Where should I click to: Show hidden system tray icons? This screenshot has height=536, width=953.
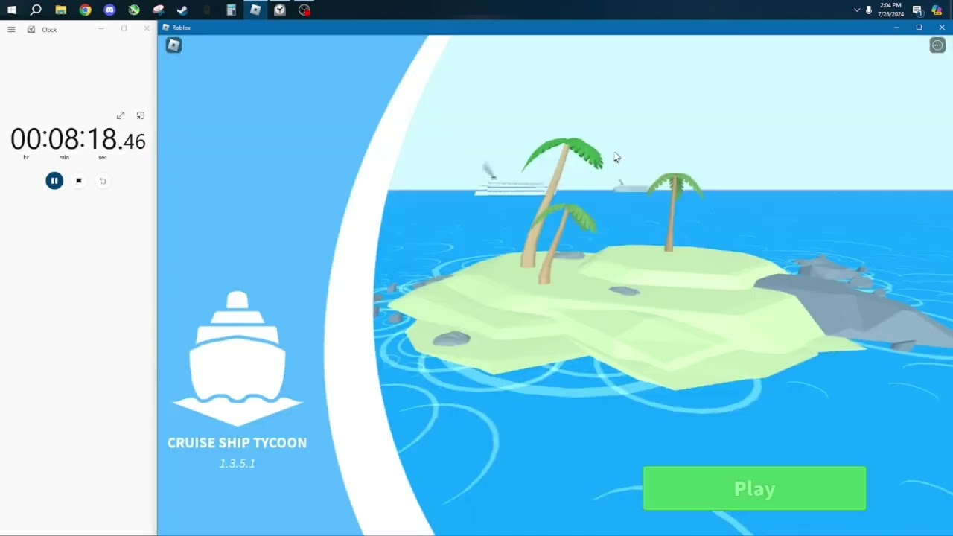pos(857,10)
